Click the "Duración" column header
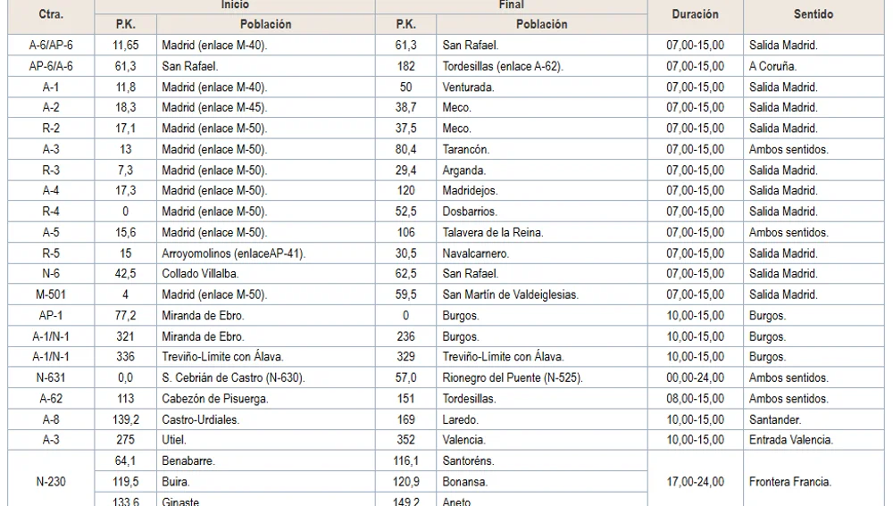The image size is (893, 506). (694, 15)
